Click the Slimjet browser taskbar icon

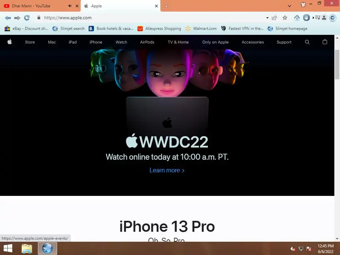pyautogui.click(x=47, y=248)
